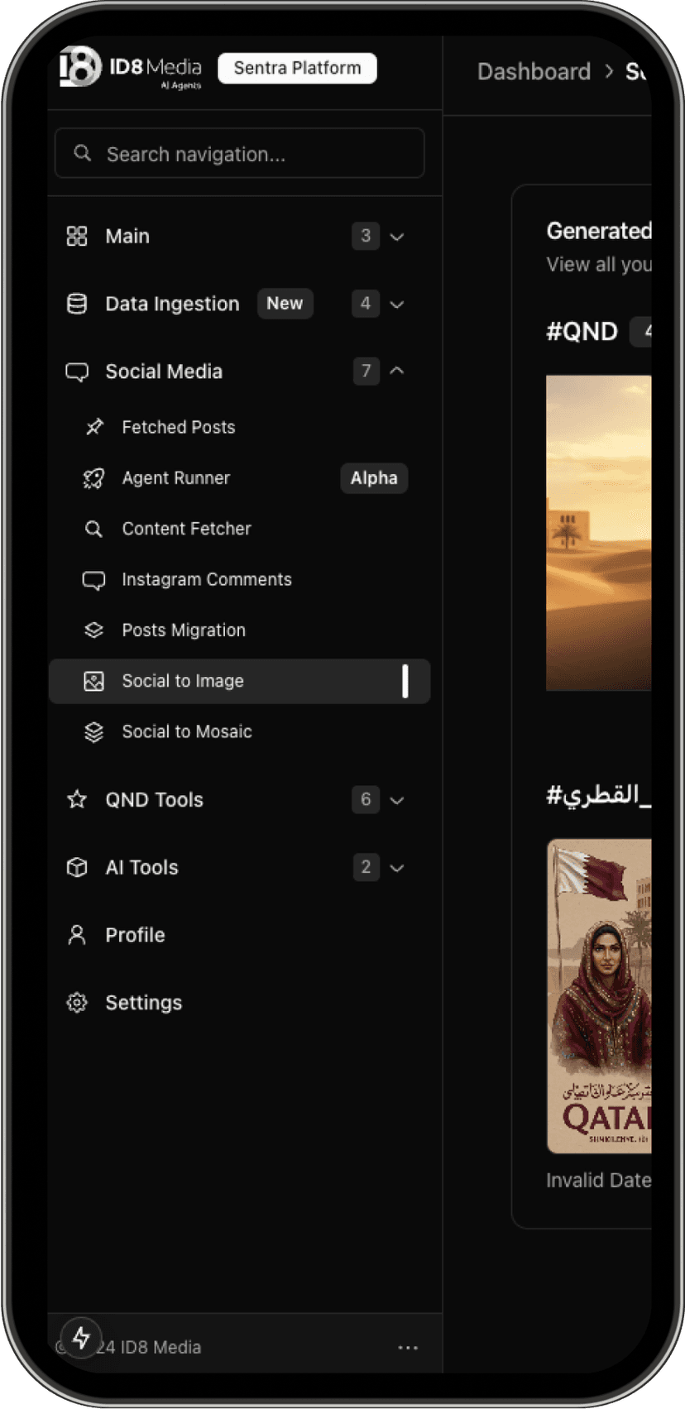Click the Settings gear icon
This screenshot has height=1409, width=685.
click(77, 1003)
